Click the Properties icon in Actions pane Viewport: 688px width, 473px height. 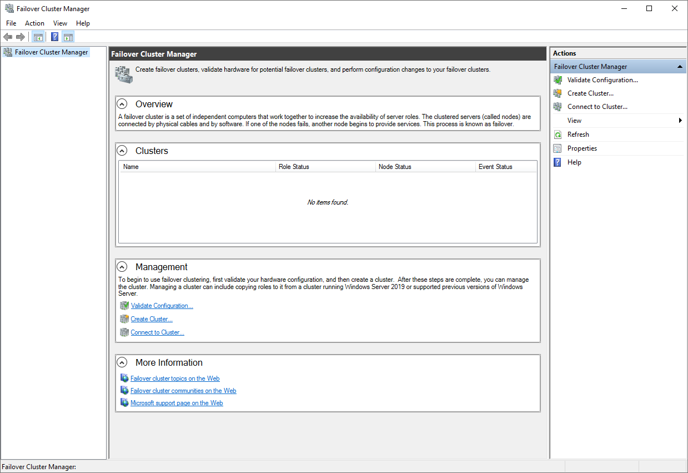558,148
